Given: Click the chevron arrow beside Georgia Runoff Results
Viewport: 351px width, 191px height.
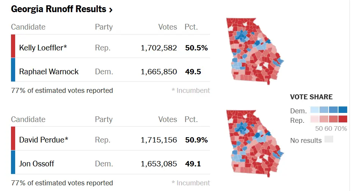Looking at the screenshot, I should tap(111, 10).
